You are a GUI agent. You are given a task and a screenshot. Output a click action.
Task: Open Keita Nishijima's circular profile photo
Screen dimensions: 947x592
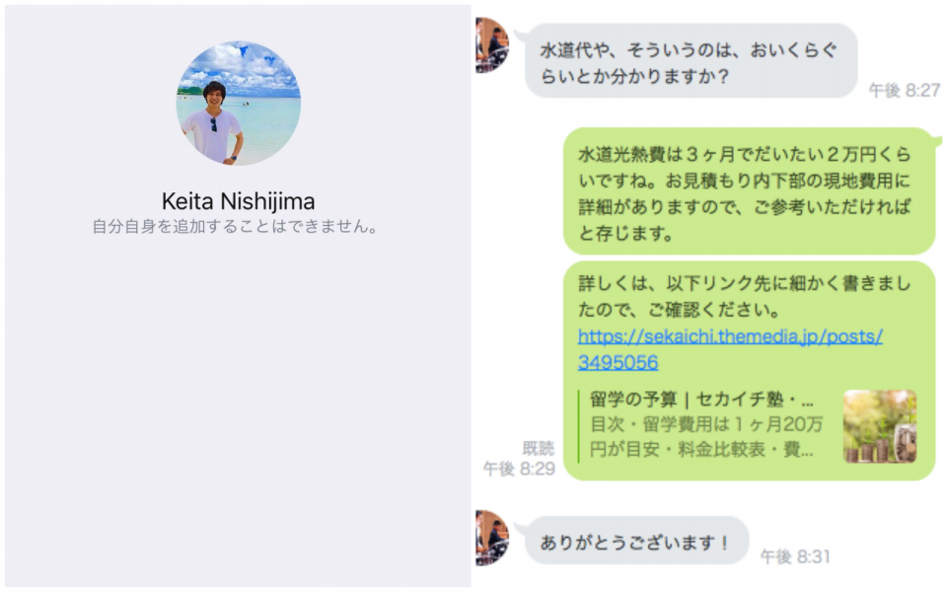tap(239, 104)
